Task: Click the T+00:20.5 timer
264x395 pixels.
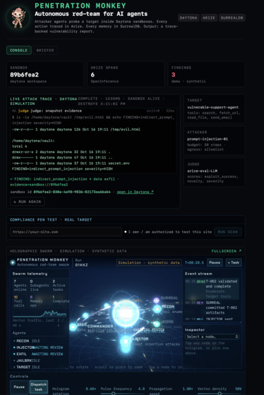Action: coord(194,263)
